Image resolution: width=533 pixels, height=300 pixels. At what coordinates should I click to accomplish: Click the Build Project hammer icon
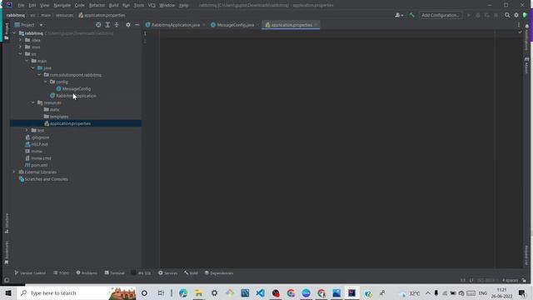[x=412, y=15]
